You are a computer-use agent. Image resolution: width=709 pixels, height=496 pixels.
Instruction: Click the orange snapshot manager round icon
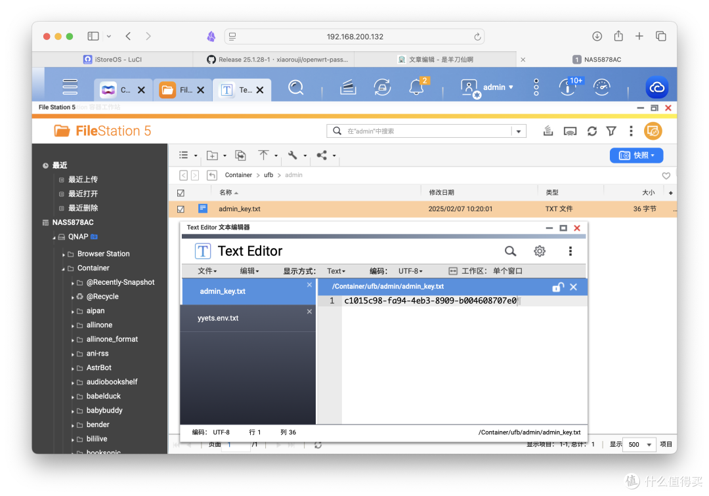point(653,131)
